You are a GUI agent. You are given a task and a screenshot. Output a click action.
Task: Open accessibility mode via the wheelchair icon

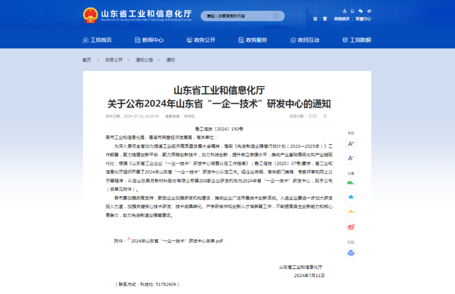pos(344,11)
